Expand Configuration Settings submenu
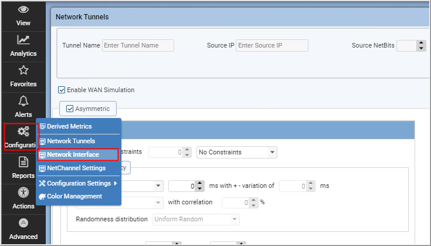The height and width of the screenshot is (246, 431). tap(79, 183)
